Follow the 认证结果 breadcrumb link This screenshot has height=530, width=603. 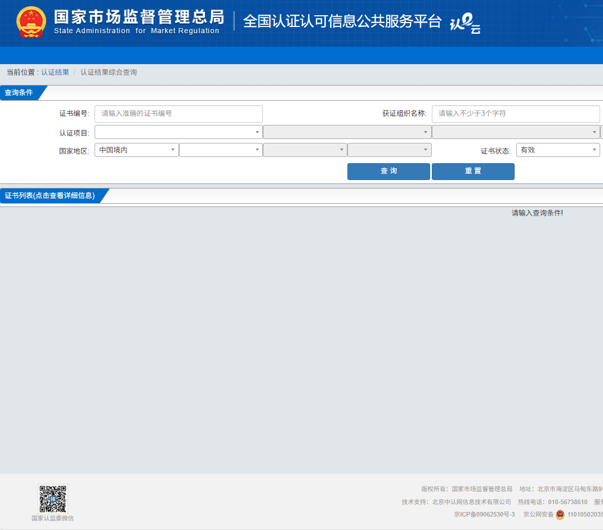(55, 72)
